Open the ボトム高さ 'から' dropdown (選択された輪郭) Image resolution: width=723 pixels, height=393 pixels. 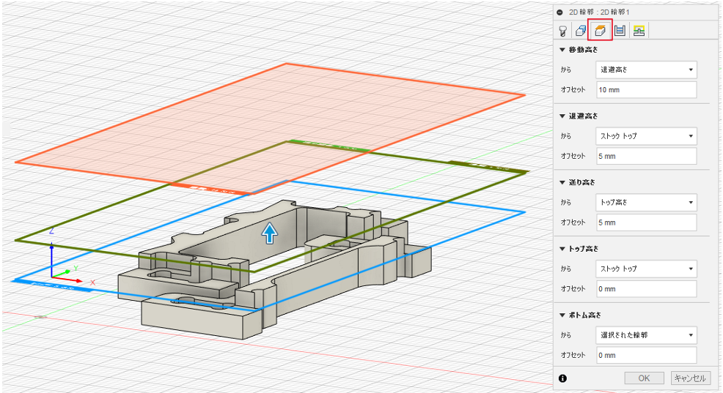[646, 335]
